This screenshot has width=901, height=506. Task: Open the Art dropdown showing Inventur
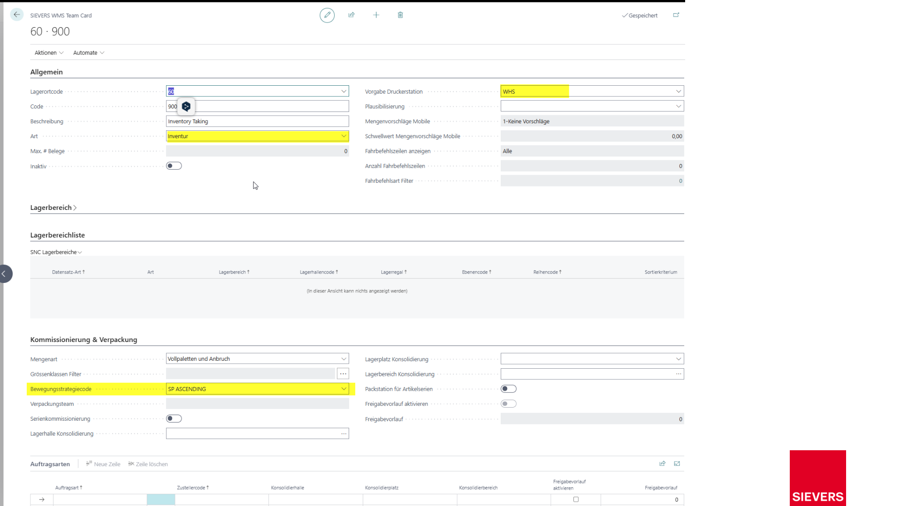[x=344, y=136]
